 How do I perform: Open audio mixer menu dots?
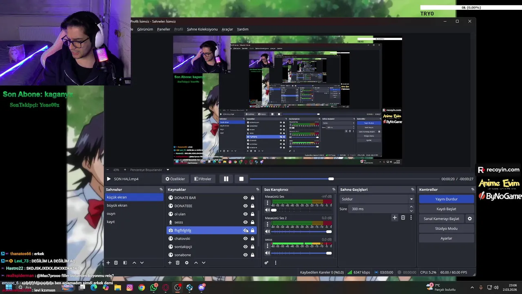[275, 263]
